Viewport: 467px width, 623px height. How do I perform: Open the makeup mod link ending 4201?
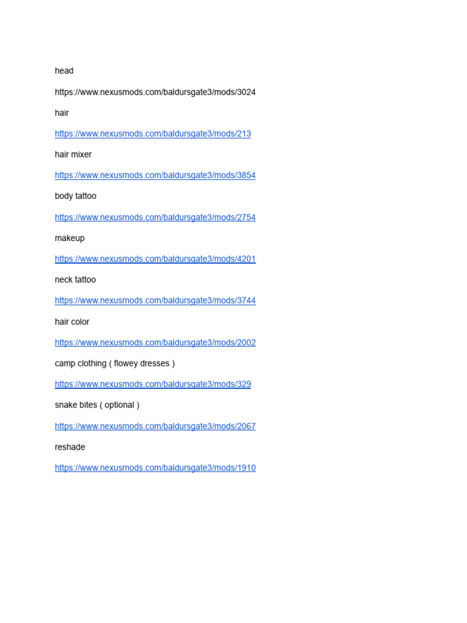pos(155,259)
